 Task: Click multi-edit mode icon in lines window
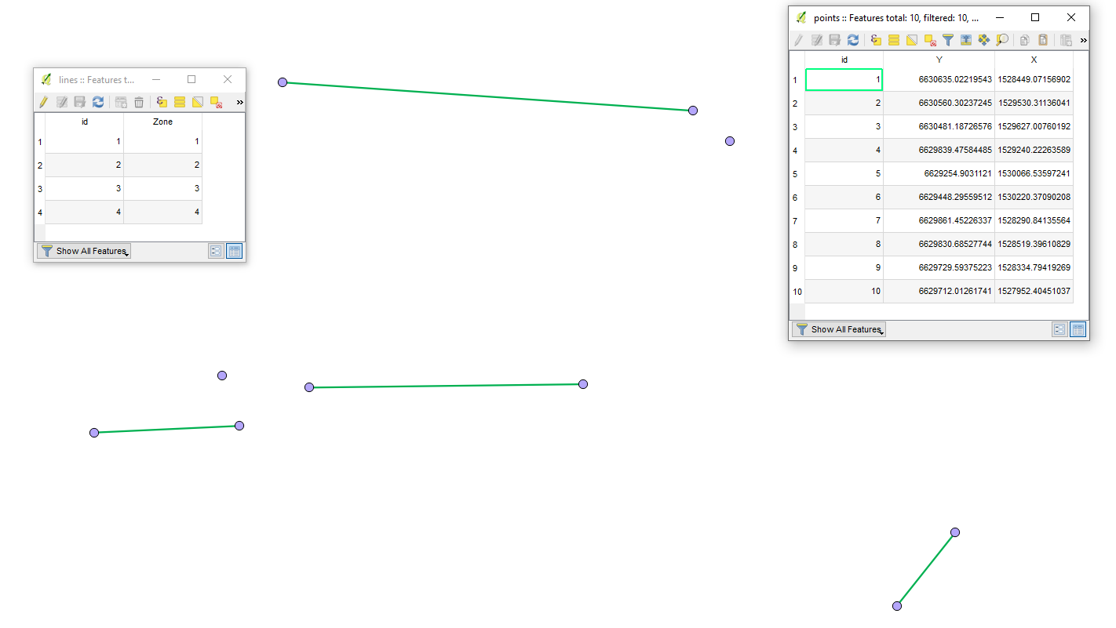(x=62, y=102)
